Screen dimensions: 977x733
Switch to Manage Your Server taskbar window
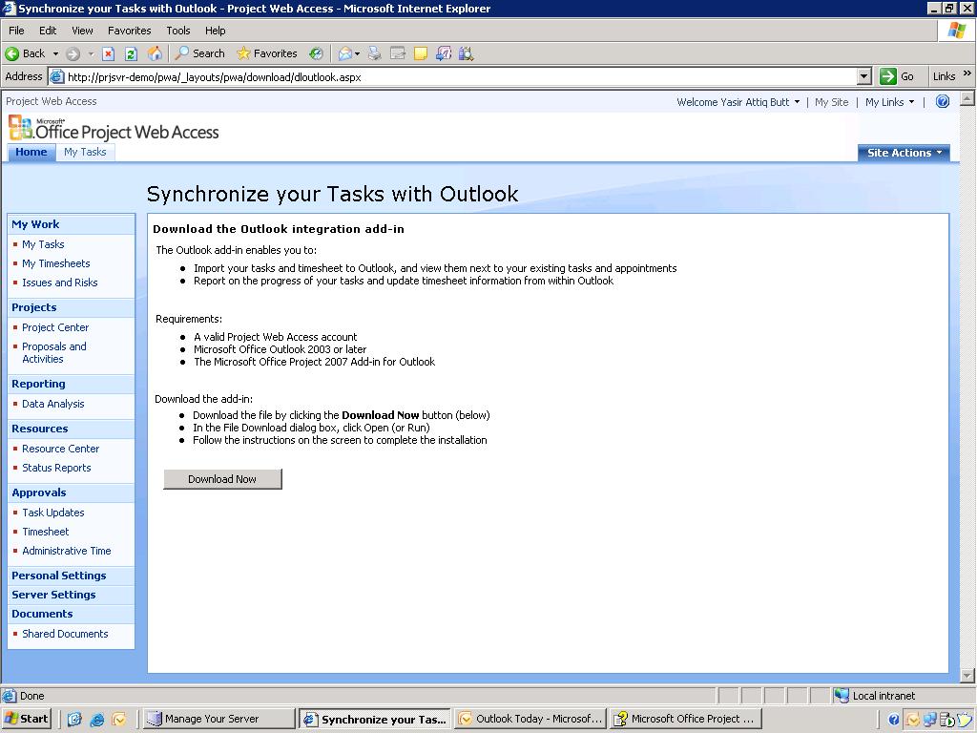point(218,719)
